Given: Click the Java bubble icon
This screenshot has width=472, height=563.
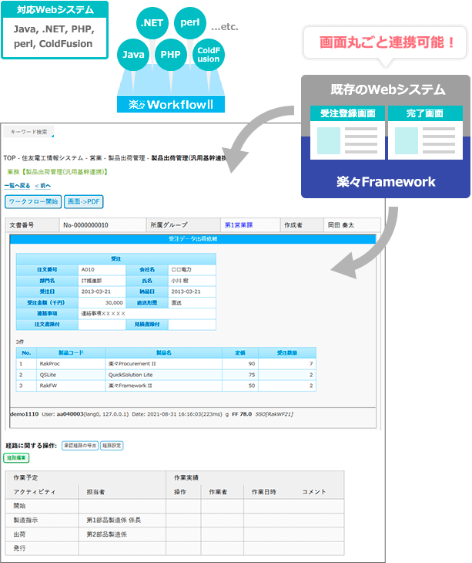Looking at the screenshot, I should [x=133, y=55].
